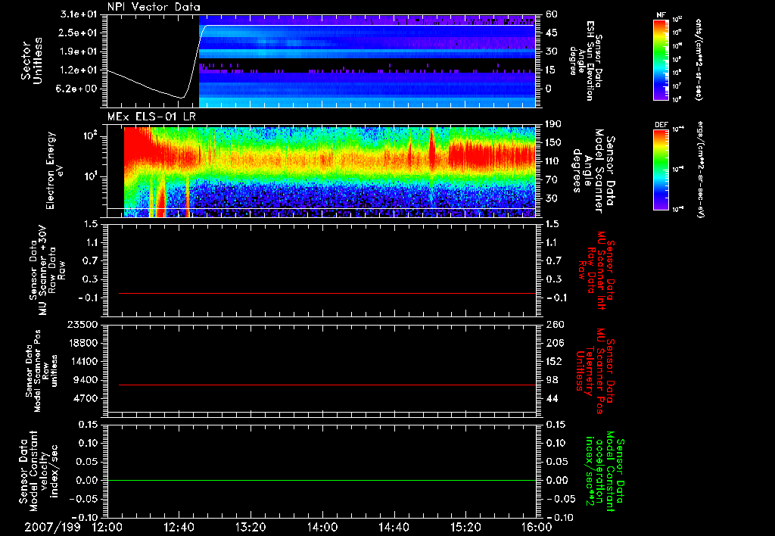Click the '3.1e+01' sector tick label

(79, 14)
